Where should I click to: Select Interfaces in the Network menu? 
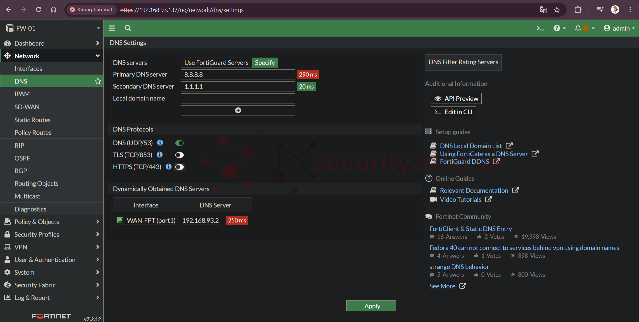28,69
